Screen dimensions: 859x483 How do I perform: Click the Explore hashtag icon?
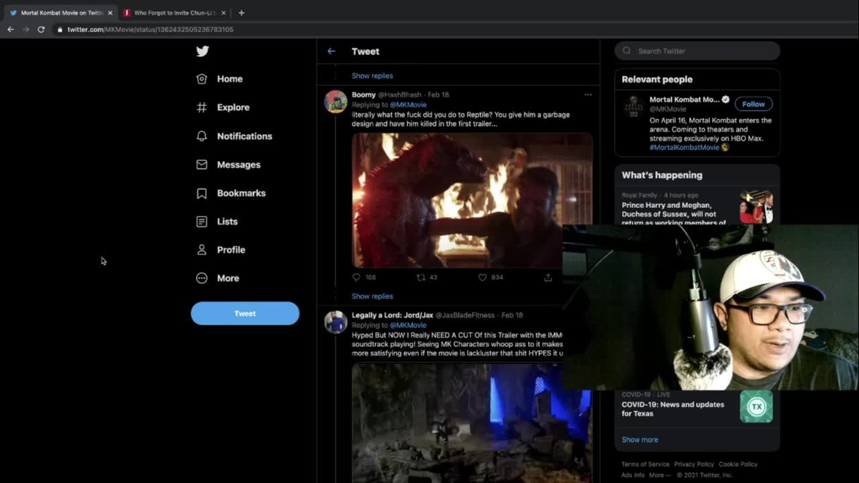point(201,107)
